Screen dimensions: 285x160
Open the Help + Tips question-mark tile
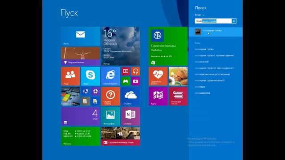[x=110, y=96]
